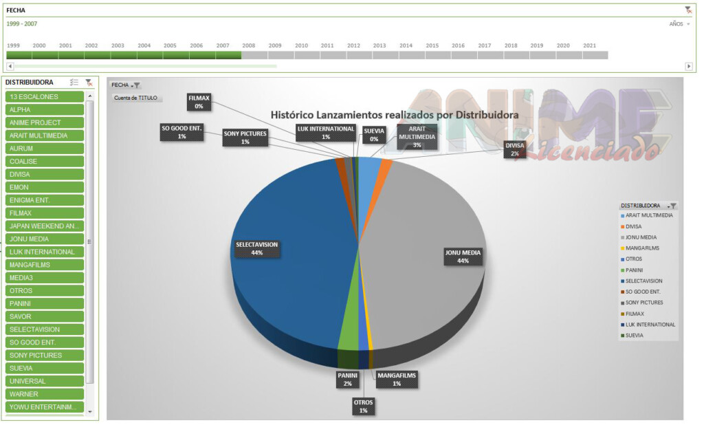Select the OTROS 1% data label
The height and width of the screenshot is (425, 704).
(363, 406)
